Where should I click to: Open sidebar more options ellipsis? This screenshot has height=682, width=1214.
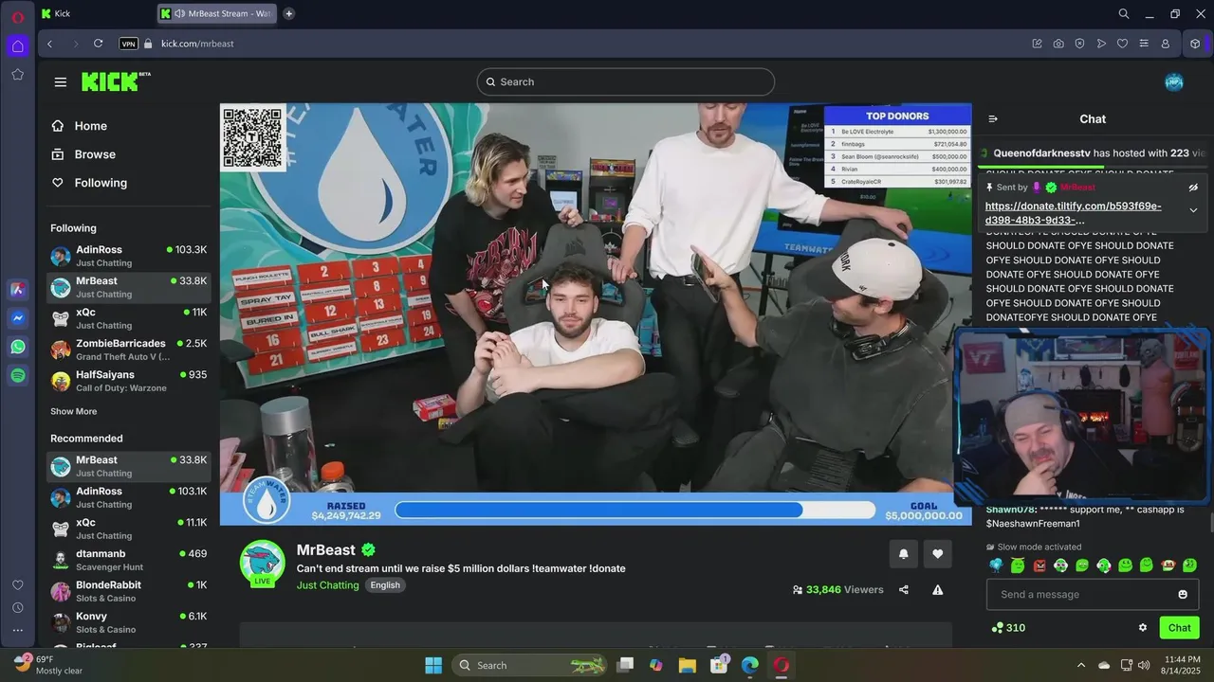pos(17,630)
